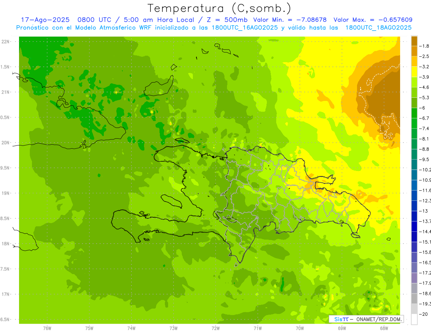Click the "-7.4" colorbar label
431x333 pixels.
[x=425, y=129]
